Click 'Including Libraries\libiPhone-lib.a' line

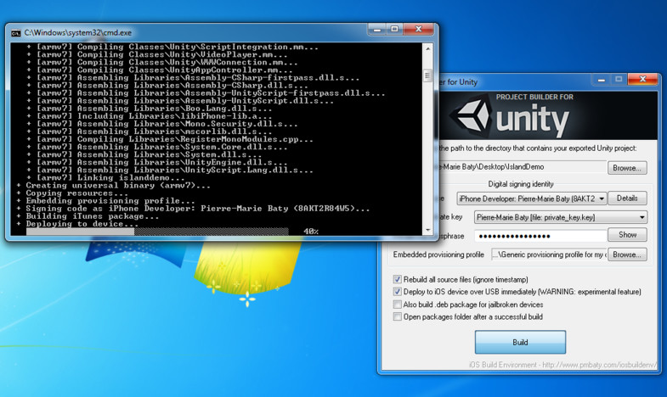pos(154,116)
